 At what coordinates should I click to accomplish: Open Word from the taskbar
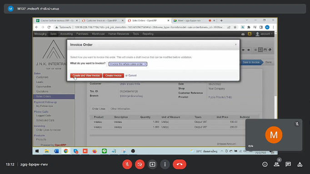coord(56,151)
